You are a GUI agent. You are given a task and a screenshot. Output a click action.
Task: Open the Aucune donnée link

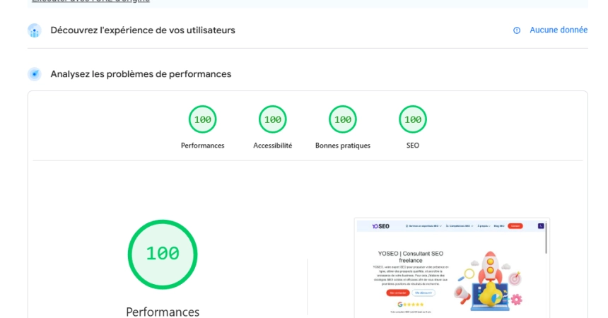(559, 30)
